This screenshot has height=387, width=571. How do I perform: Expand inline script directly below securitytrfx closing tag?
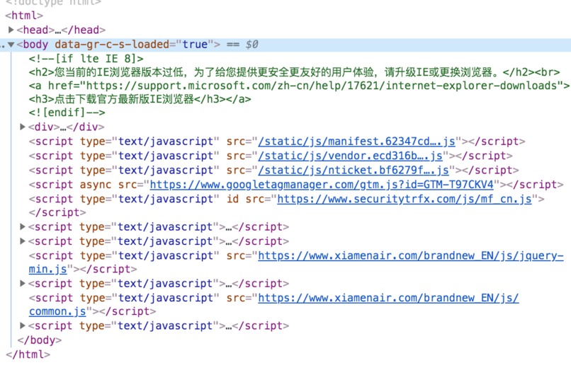pos(22,227)
